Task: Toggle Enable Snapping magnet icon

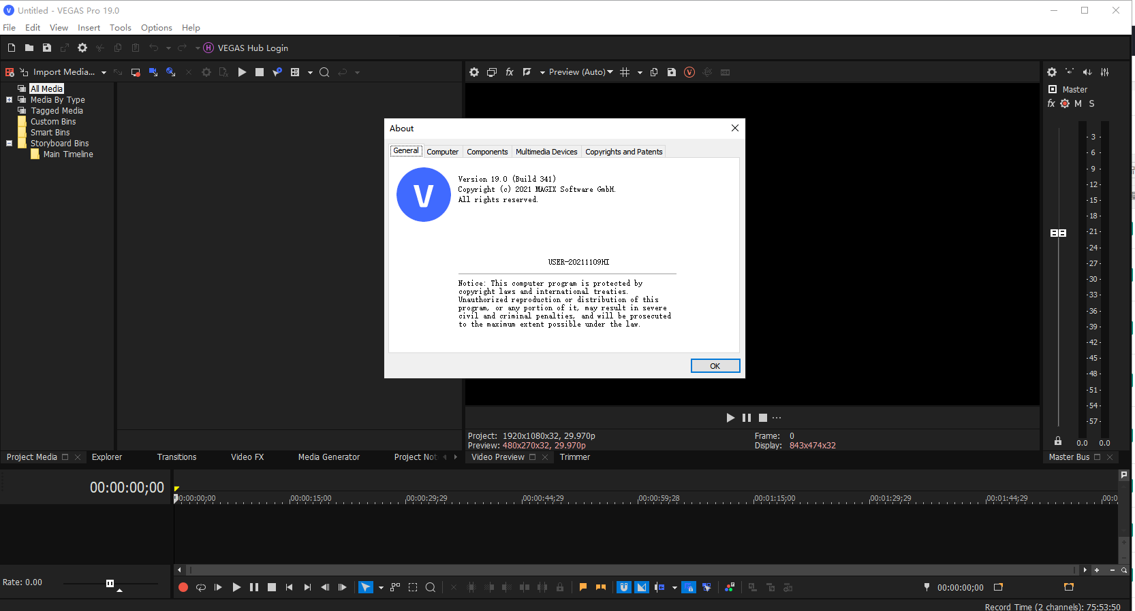Action: pos(624,587)
